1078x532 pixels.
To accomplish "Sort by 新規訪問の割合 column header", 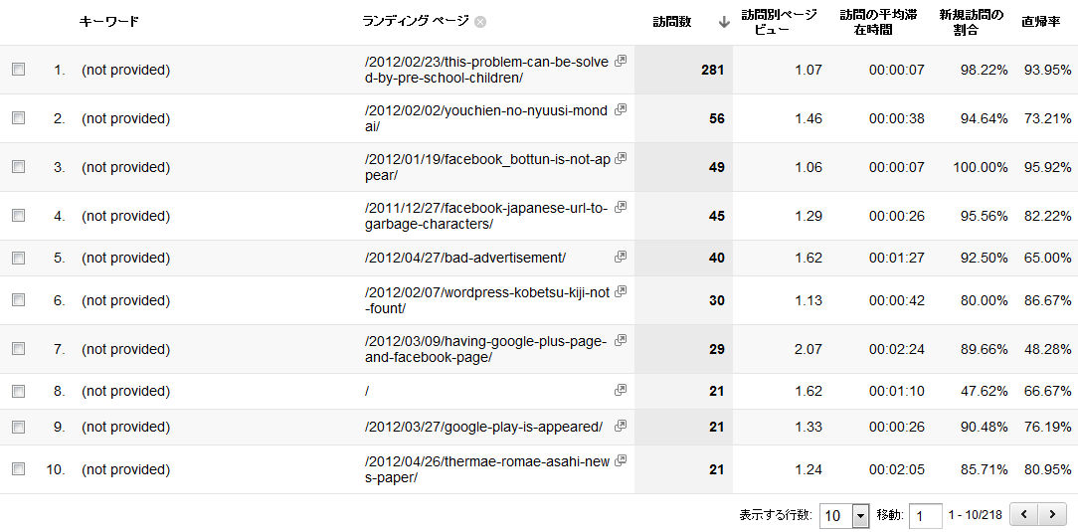I will click(x=971, y=22).
